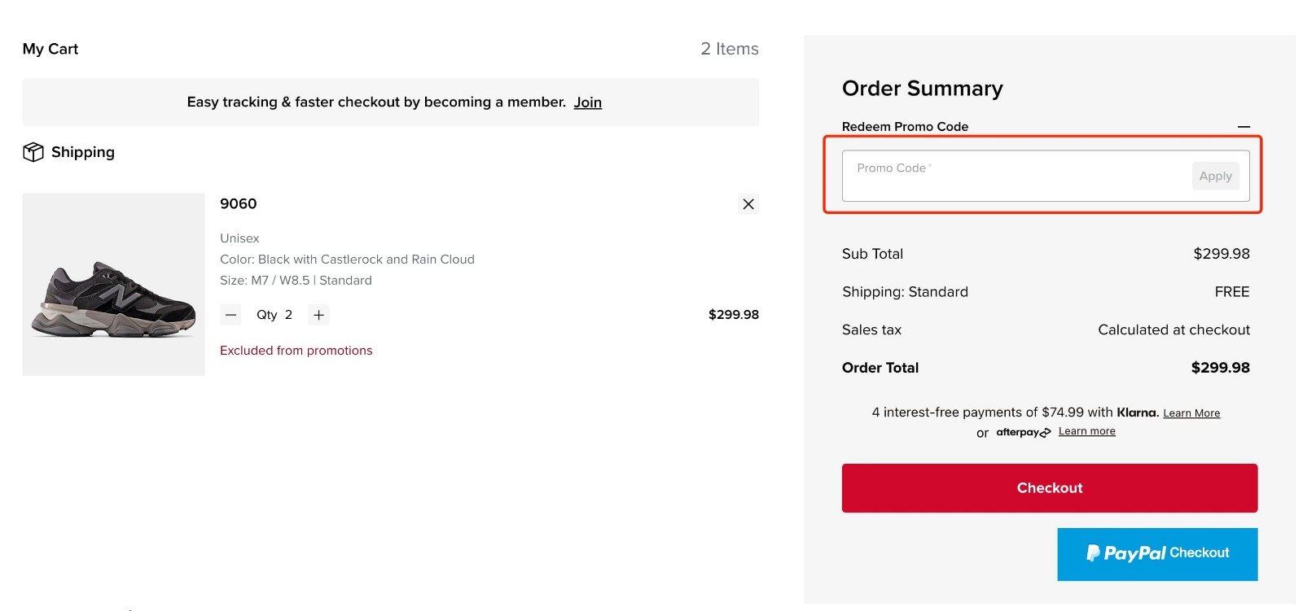
Task: Select the My Cart header
Action: (50, 49)
